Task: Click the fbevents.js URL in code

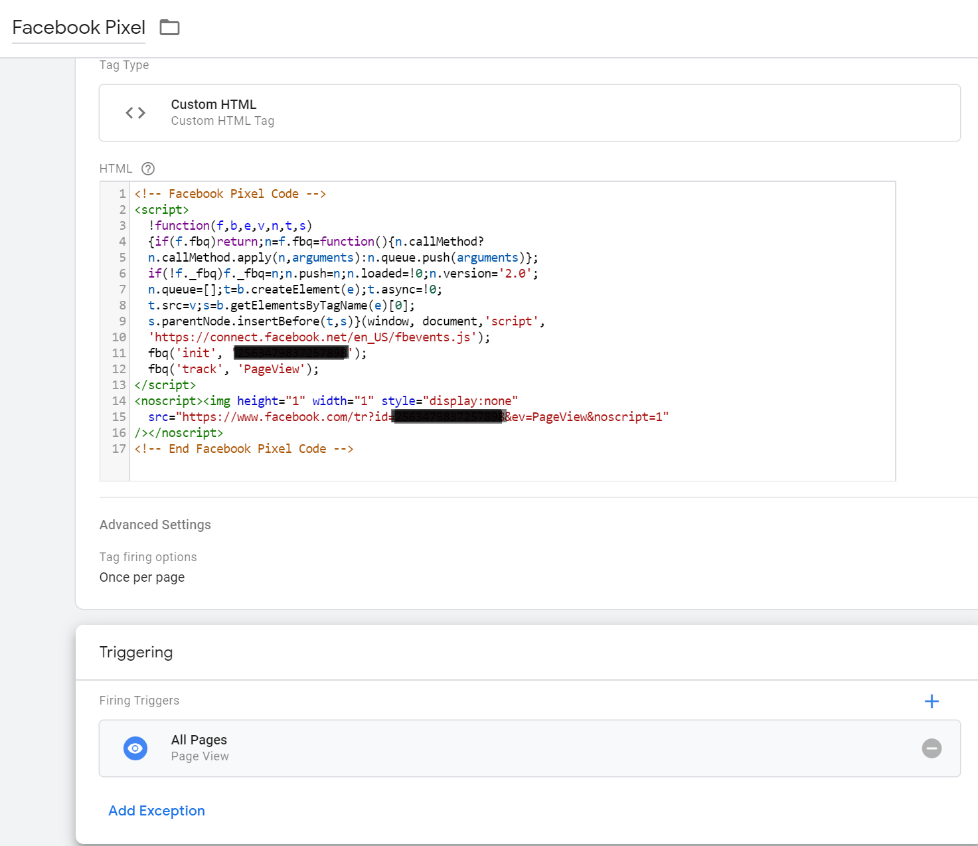Action: (x=312, y=337)
